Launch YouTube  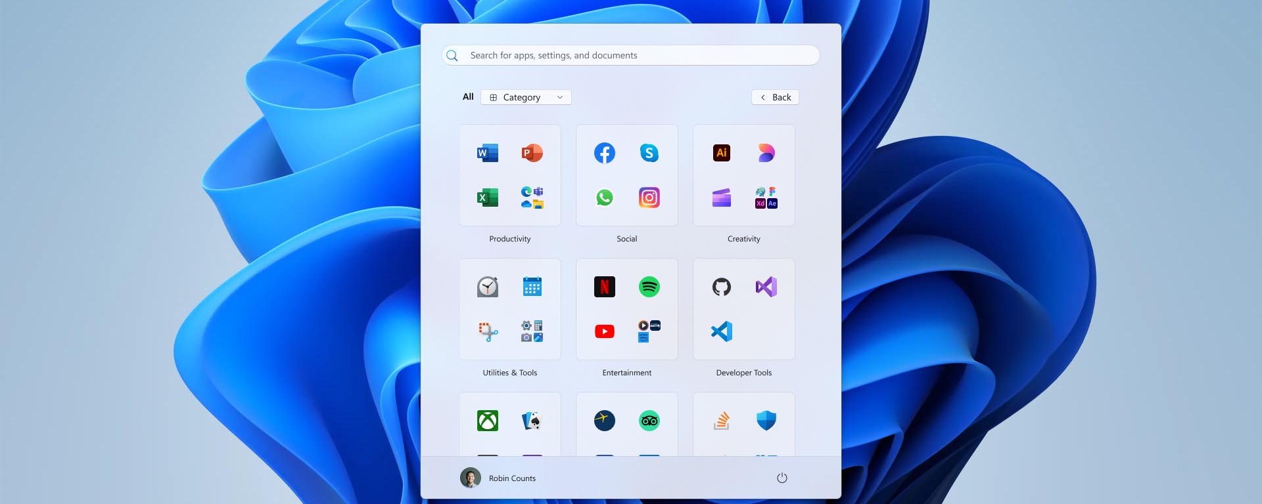coord(605,331)
